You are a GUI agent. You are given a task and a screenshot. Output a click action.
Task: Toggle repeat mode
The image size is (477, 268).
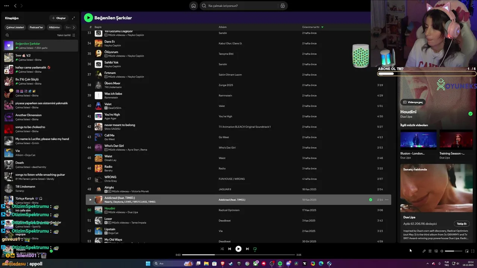click(x=255, y=249)
